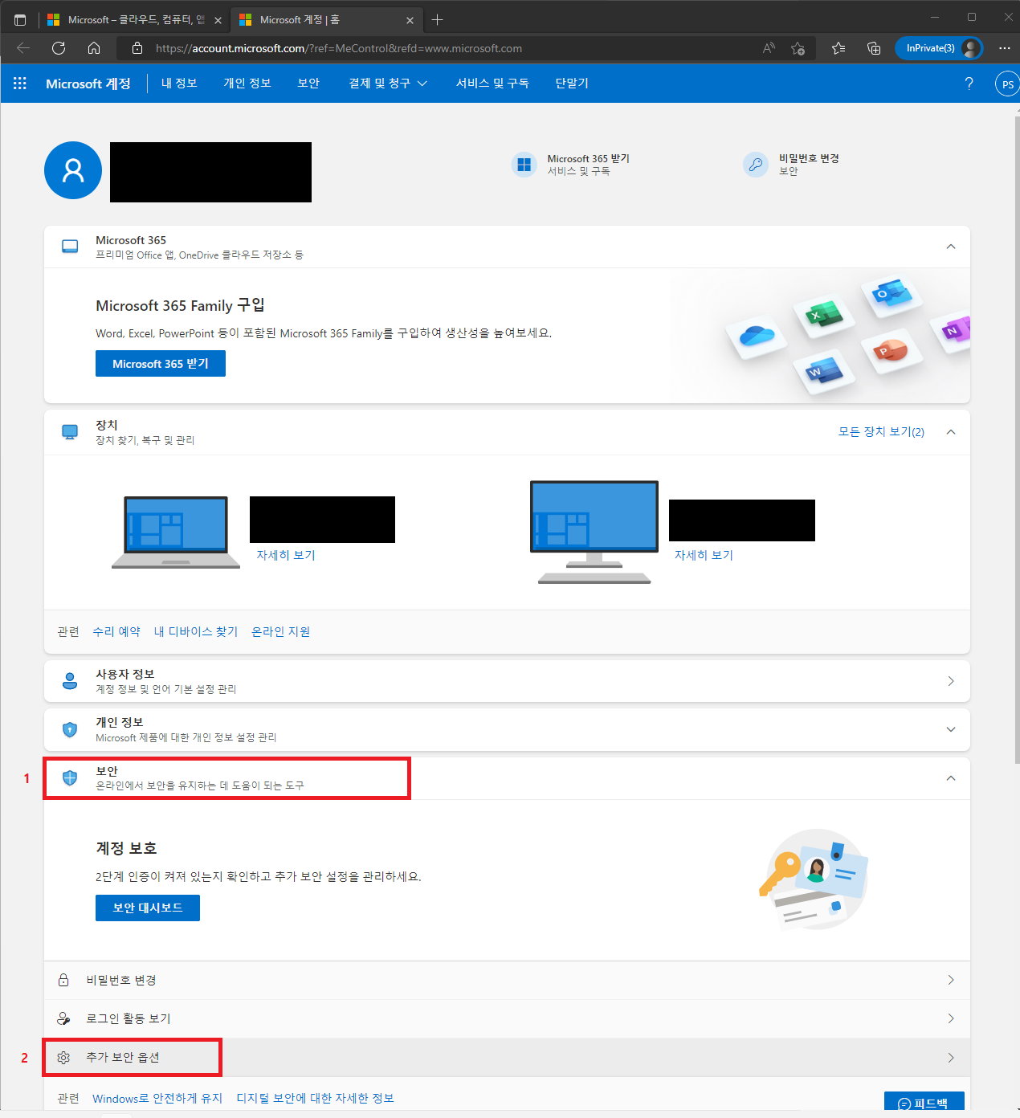This screenshot has width=1020, height=1118.
Task: Click the laptop icon in the Microsoft 365 header
Action: [70, 247]
